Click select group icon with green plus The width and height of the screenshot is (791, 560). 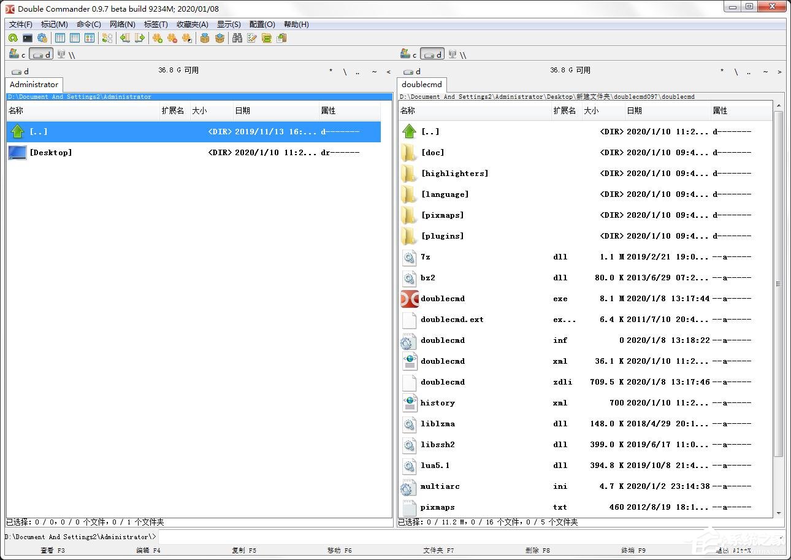click(158, 38)
